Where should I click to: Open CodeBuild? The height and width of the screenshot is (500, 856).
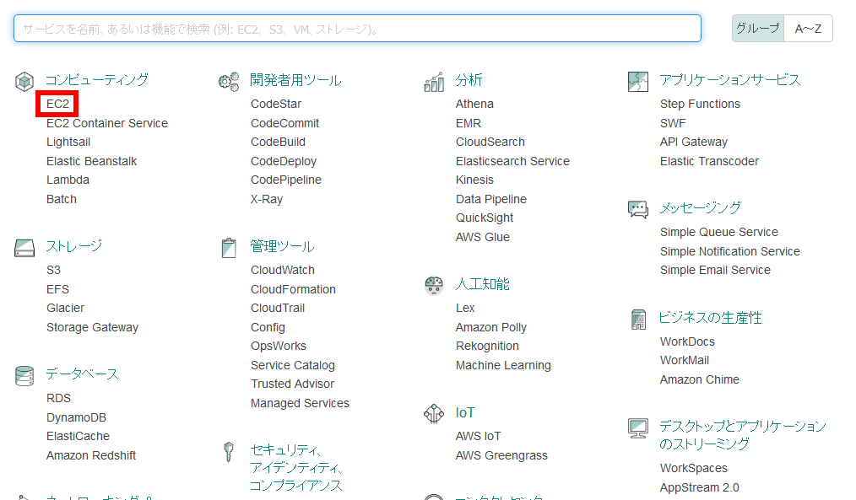click(278, 142)
